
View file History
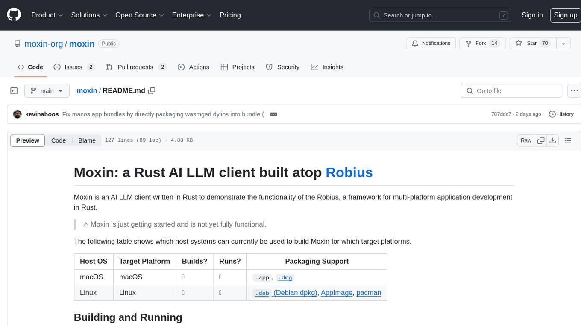click(561, 114)
